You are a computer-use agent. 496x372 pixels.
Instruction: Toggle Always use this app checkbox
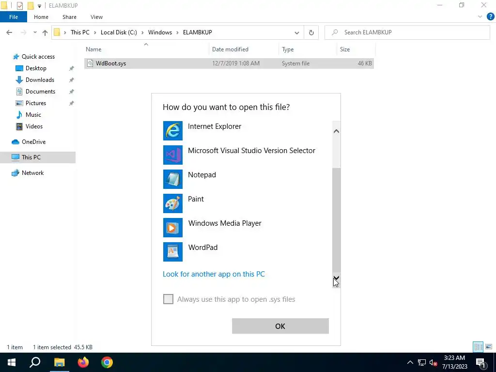point(168,299)
